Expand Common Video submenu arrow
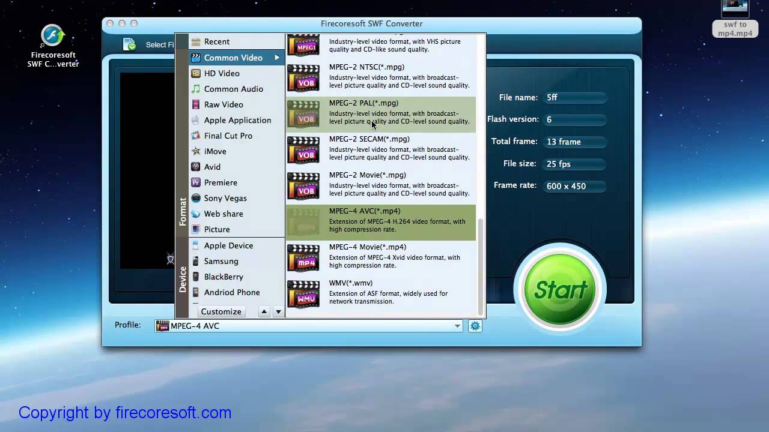769x432 pixels. 278,58
